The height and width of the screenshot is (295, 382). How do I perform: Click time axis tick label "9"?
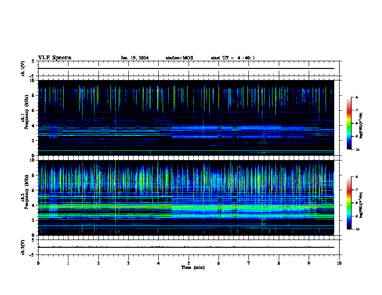point(309,263)
